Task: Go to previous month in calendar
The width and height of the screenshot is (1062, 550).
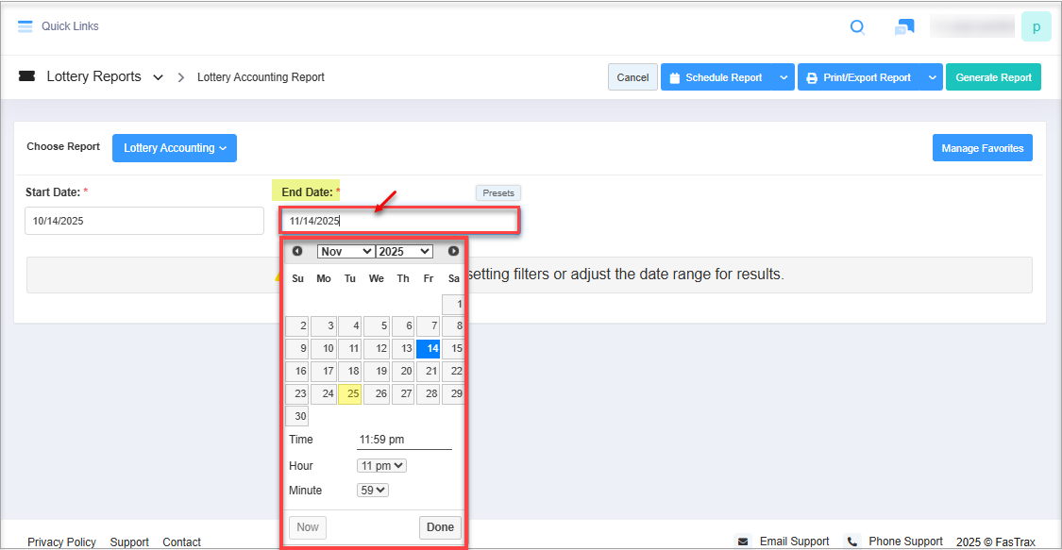Action: (x=297, y=251)
